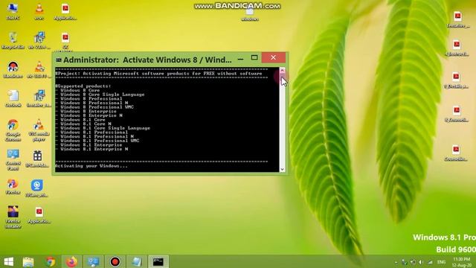The image size is (476, 268).
Task: Switch to the command prompt taskbar button
Action: [158, 261]
